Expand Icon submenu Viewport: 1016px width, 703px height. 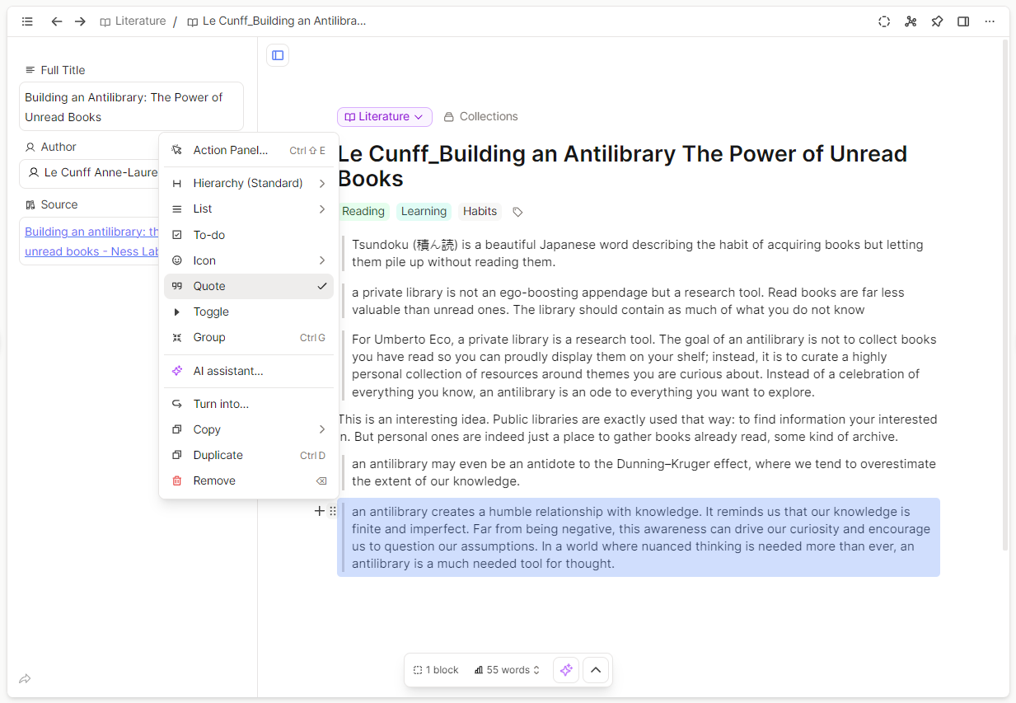click(x=249, y=260)
